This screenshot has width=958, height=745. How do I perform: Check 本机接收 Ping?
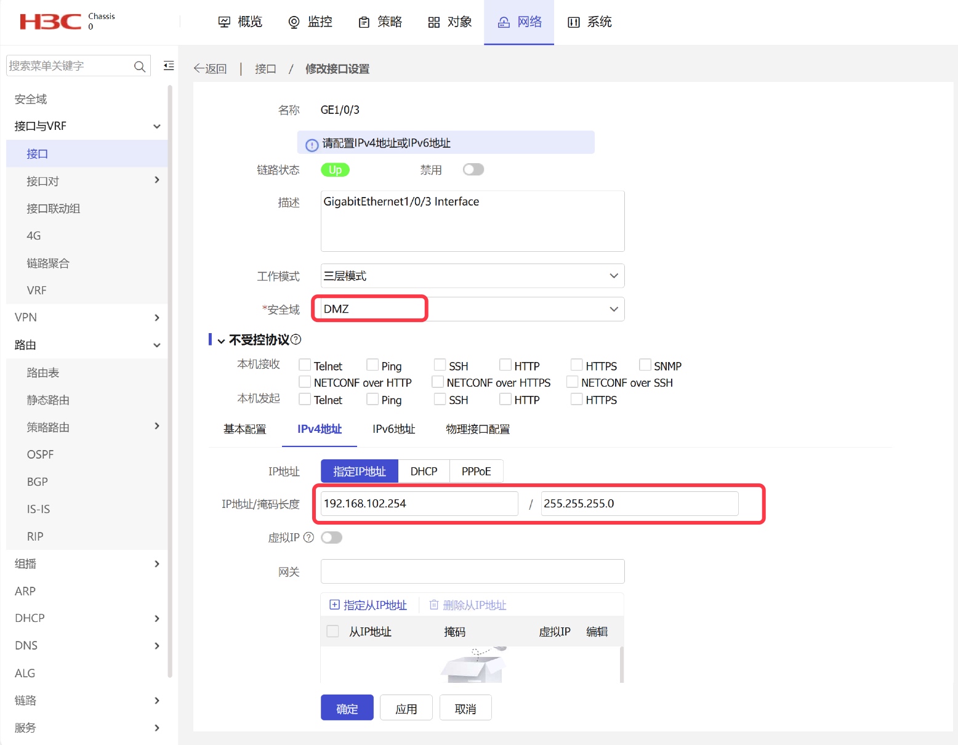click(x=372, y=365)
